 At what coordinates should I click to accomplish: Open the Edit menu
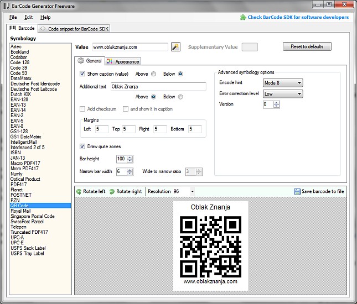point(28,17)
